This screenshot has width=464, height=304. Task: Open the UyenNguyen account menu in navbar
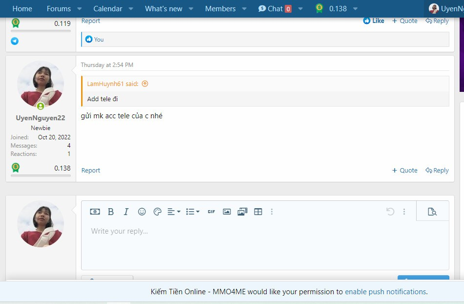tap(446, 9)
